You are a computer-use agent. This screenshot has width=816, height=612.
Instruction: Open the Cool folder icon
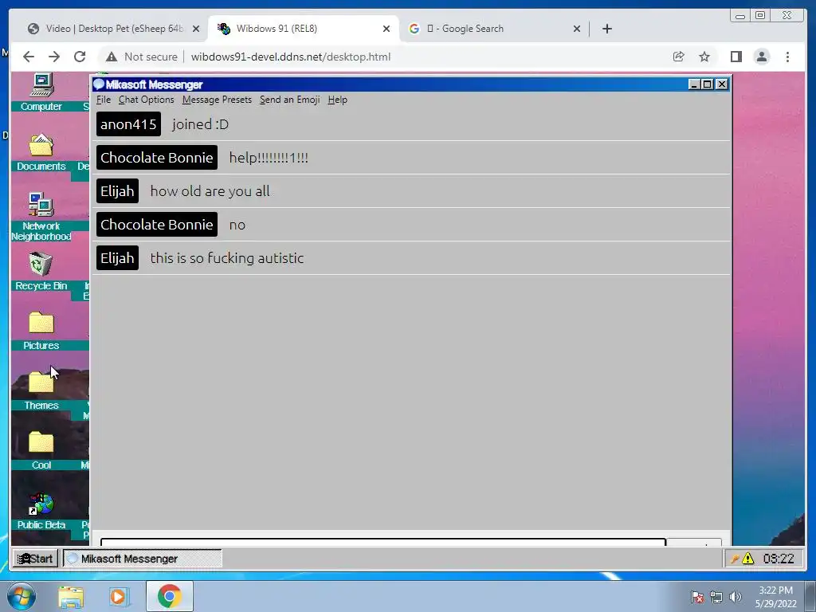click(41, 450)
